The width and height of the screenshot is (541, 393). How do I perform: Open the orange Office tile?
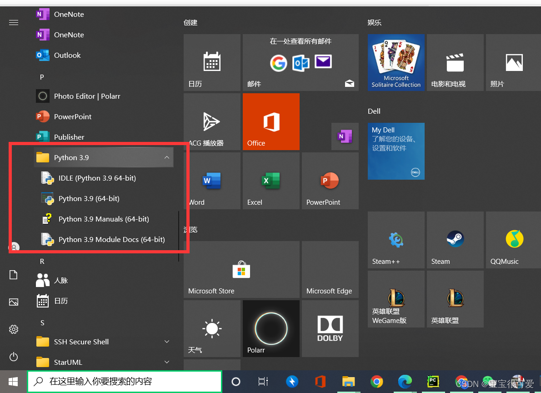click(271, 121)
